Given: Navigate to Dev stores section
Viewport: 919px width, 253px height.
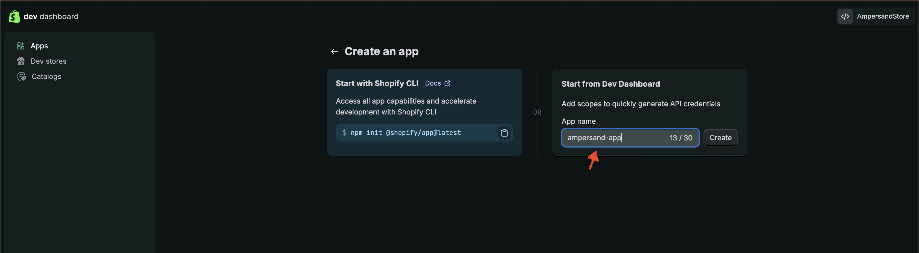Looking at the screenshot, I should (x=48, y=61).
